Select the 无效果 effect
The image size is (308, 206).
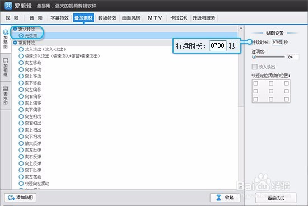(27, 35)
